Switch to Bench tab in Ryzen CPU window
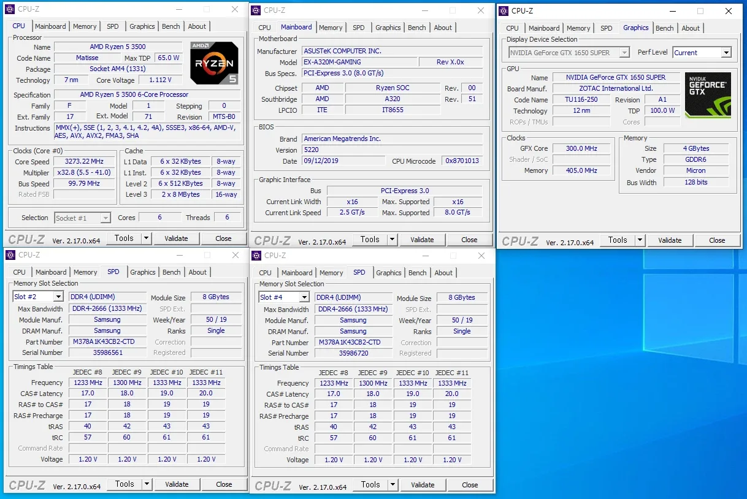Screen dimensions: 747x499 click(171, 26)
